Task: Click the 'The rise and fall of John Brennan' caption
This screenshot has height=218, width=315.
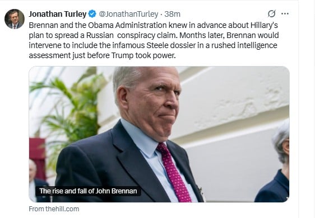Action: 88,191
